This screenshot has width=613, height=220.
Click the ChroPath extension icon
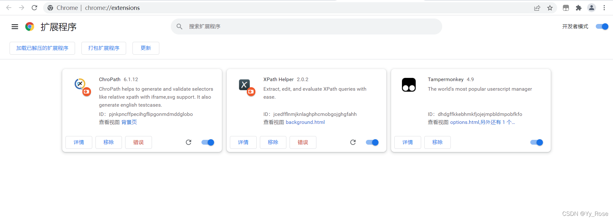82,87
